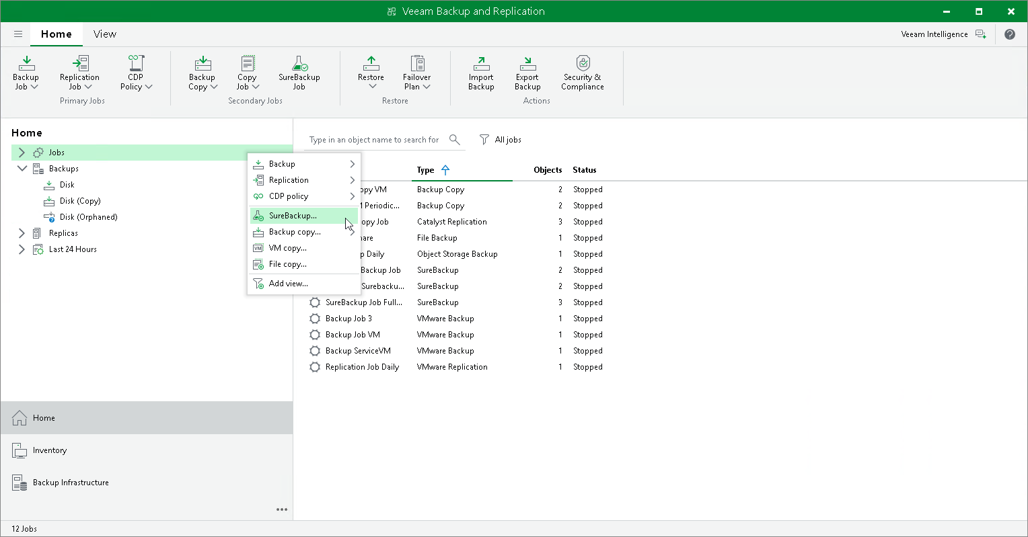Choose Replication in the context menu
1028x537 pixels.
[304, 180]
